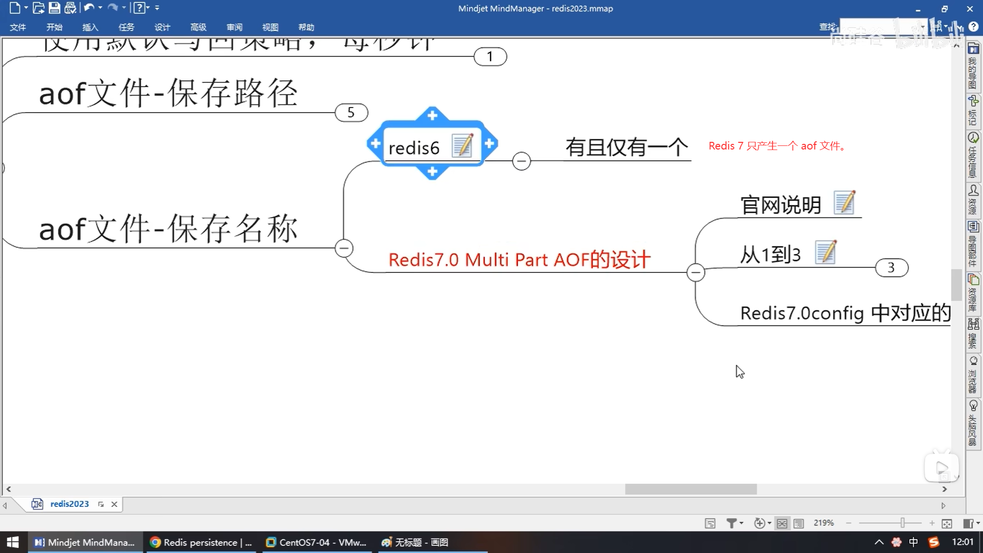
Task: Click fit map to window icon
Action: 947,523
